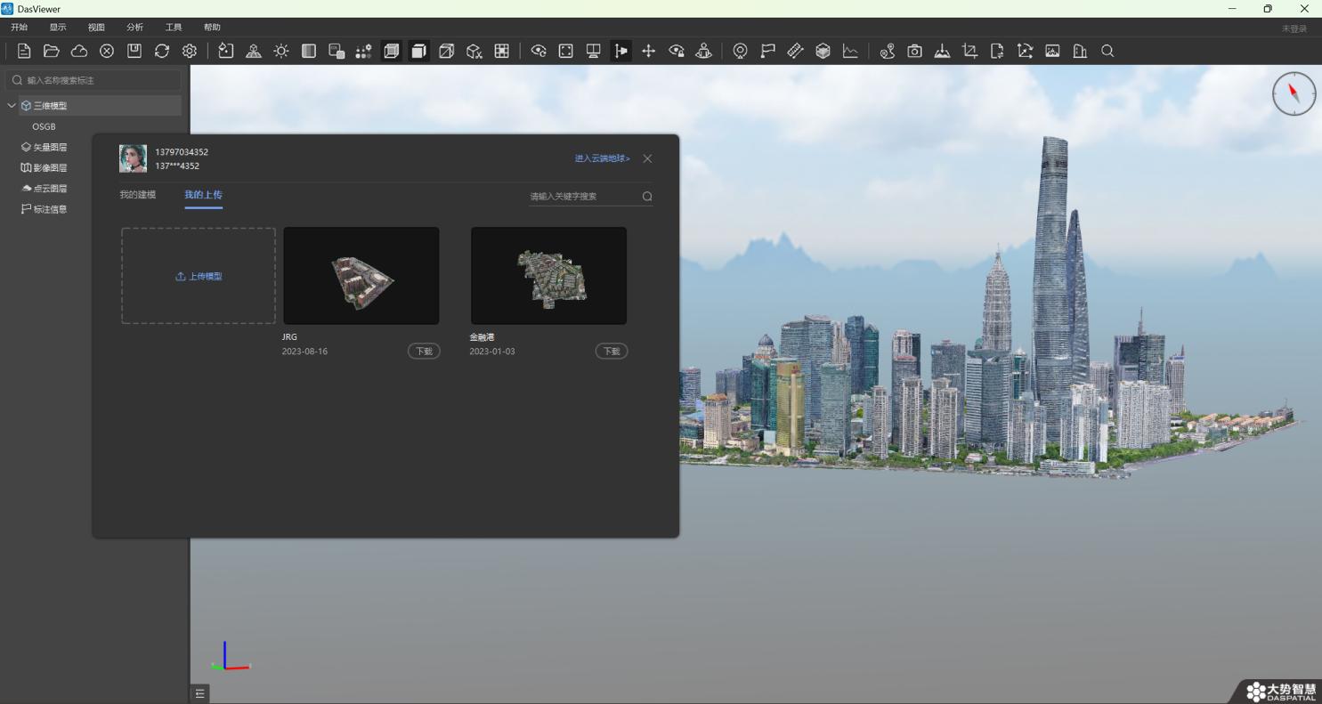Click the magnifier search icon in the toolbar
This screenshot has width=1322, height=704.
tap(1107, 52)
